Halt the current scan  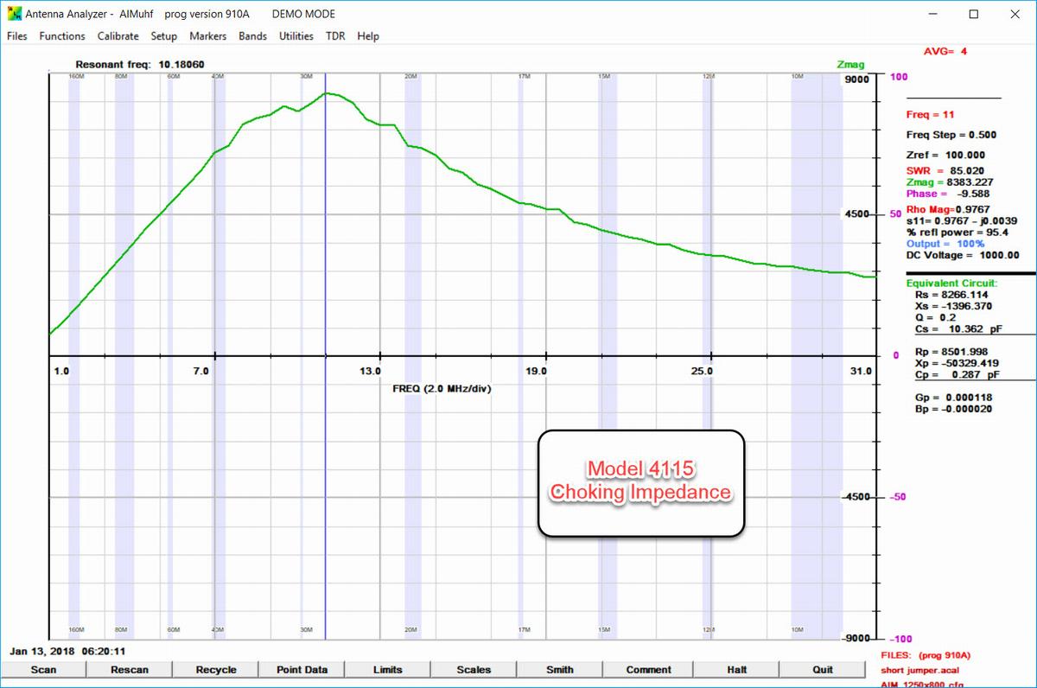pos(736,670)
